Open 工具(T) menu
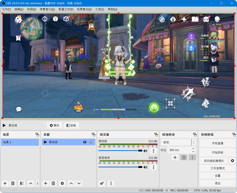This screenshot has height=193, width=237. coord(100,9)
